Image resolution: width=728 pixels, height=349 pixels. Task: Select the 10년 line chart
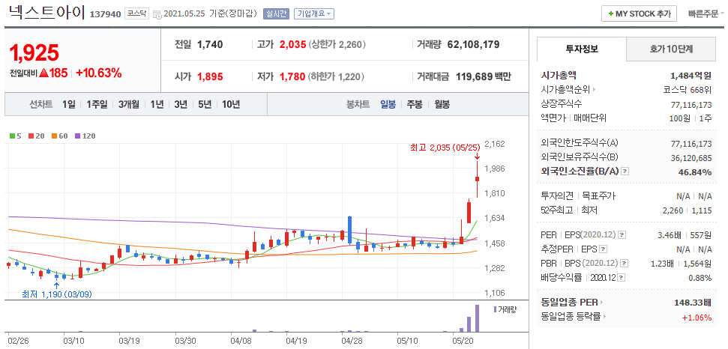[x=231, y=104]
